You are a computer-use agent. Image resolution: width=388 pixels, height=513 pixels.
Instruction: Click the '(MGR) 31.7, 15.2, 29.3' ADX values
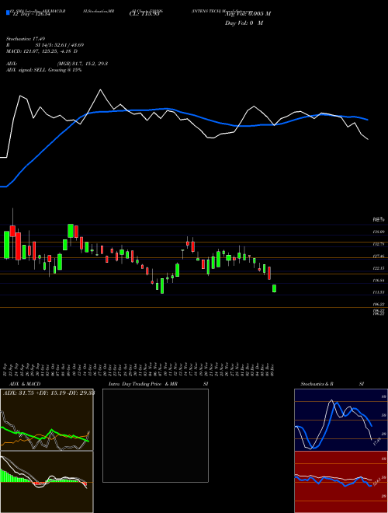[82, 64]
